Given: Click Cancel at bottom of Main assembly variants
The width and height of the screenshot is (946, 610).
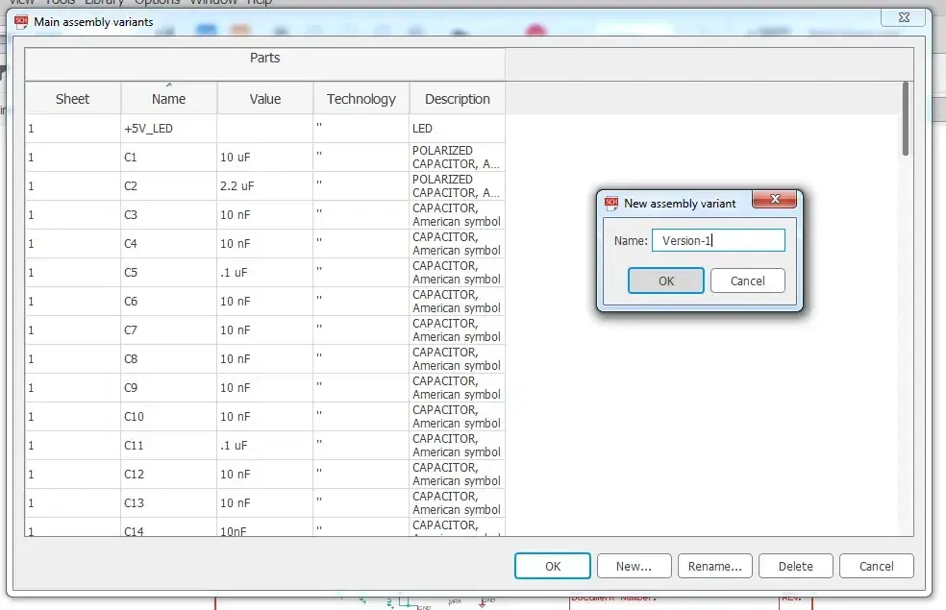Looking at the screenshot, I should [876, 566].
